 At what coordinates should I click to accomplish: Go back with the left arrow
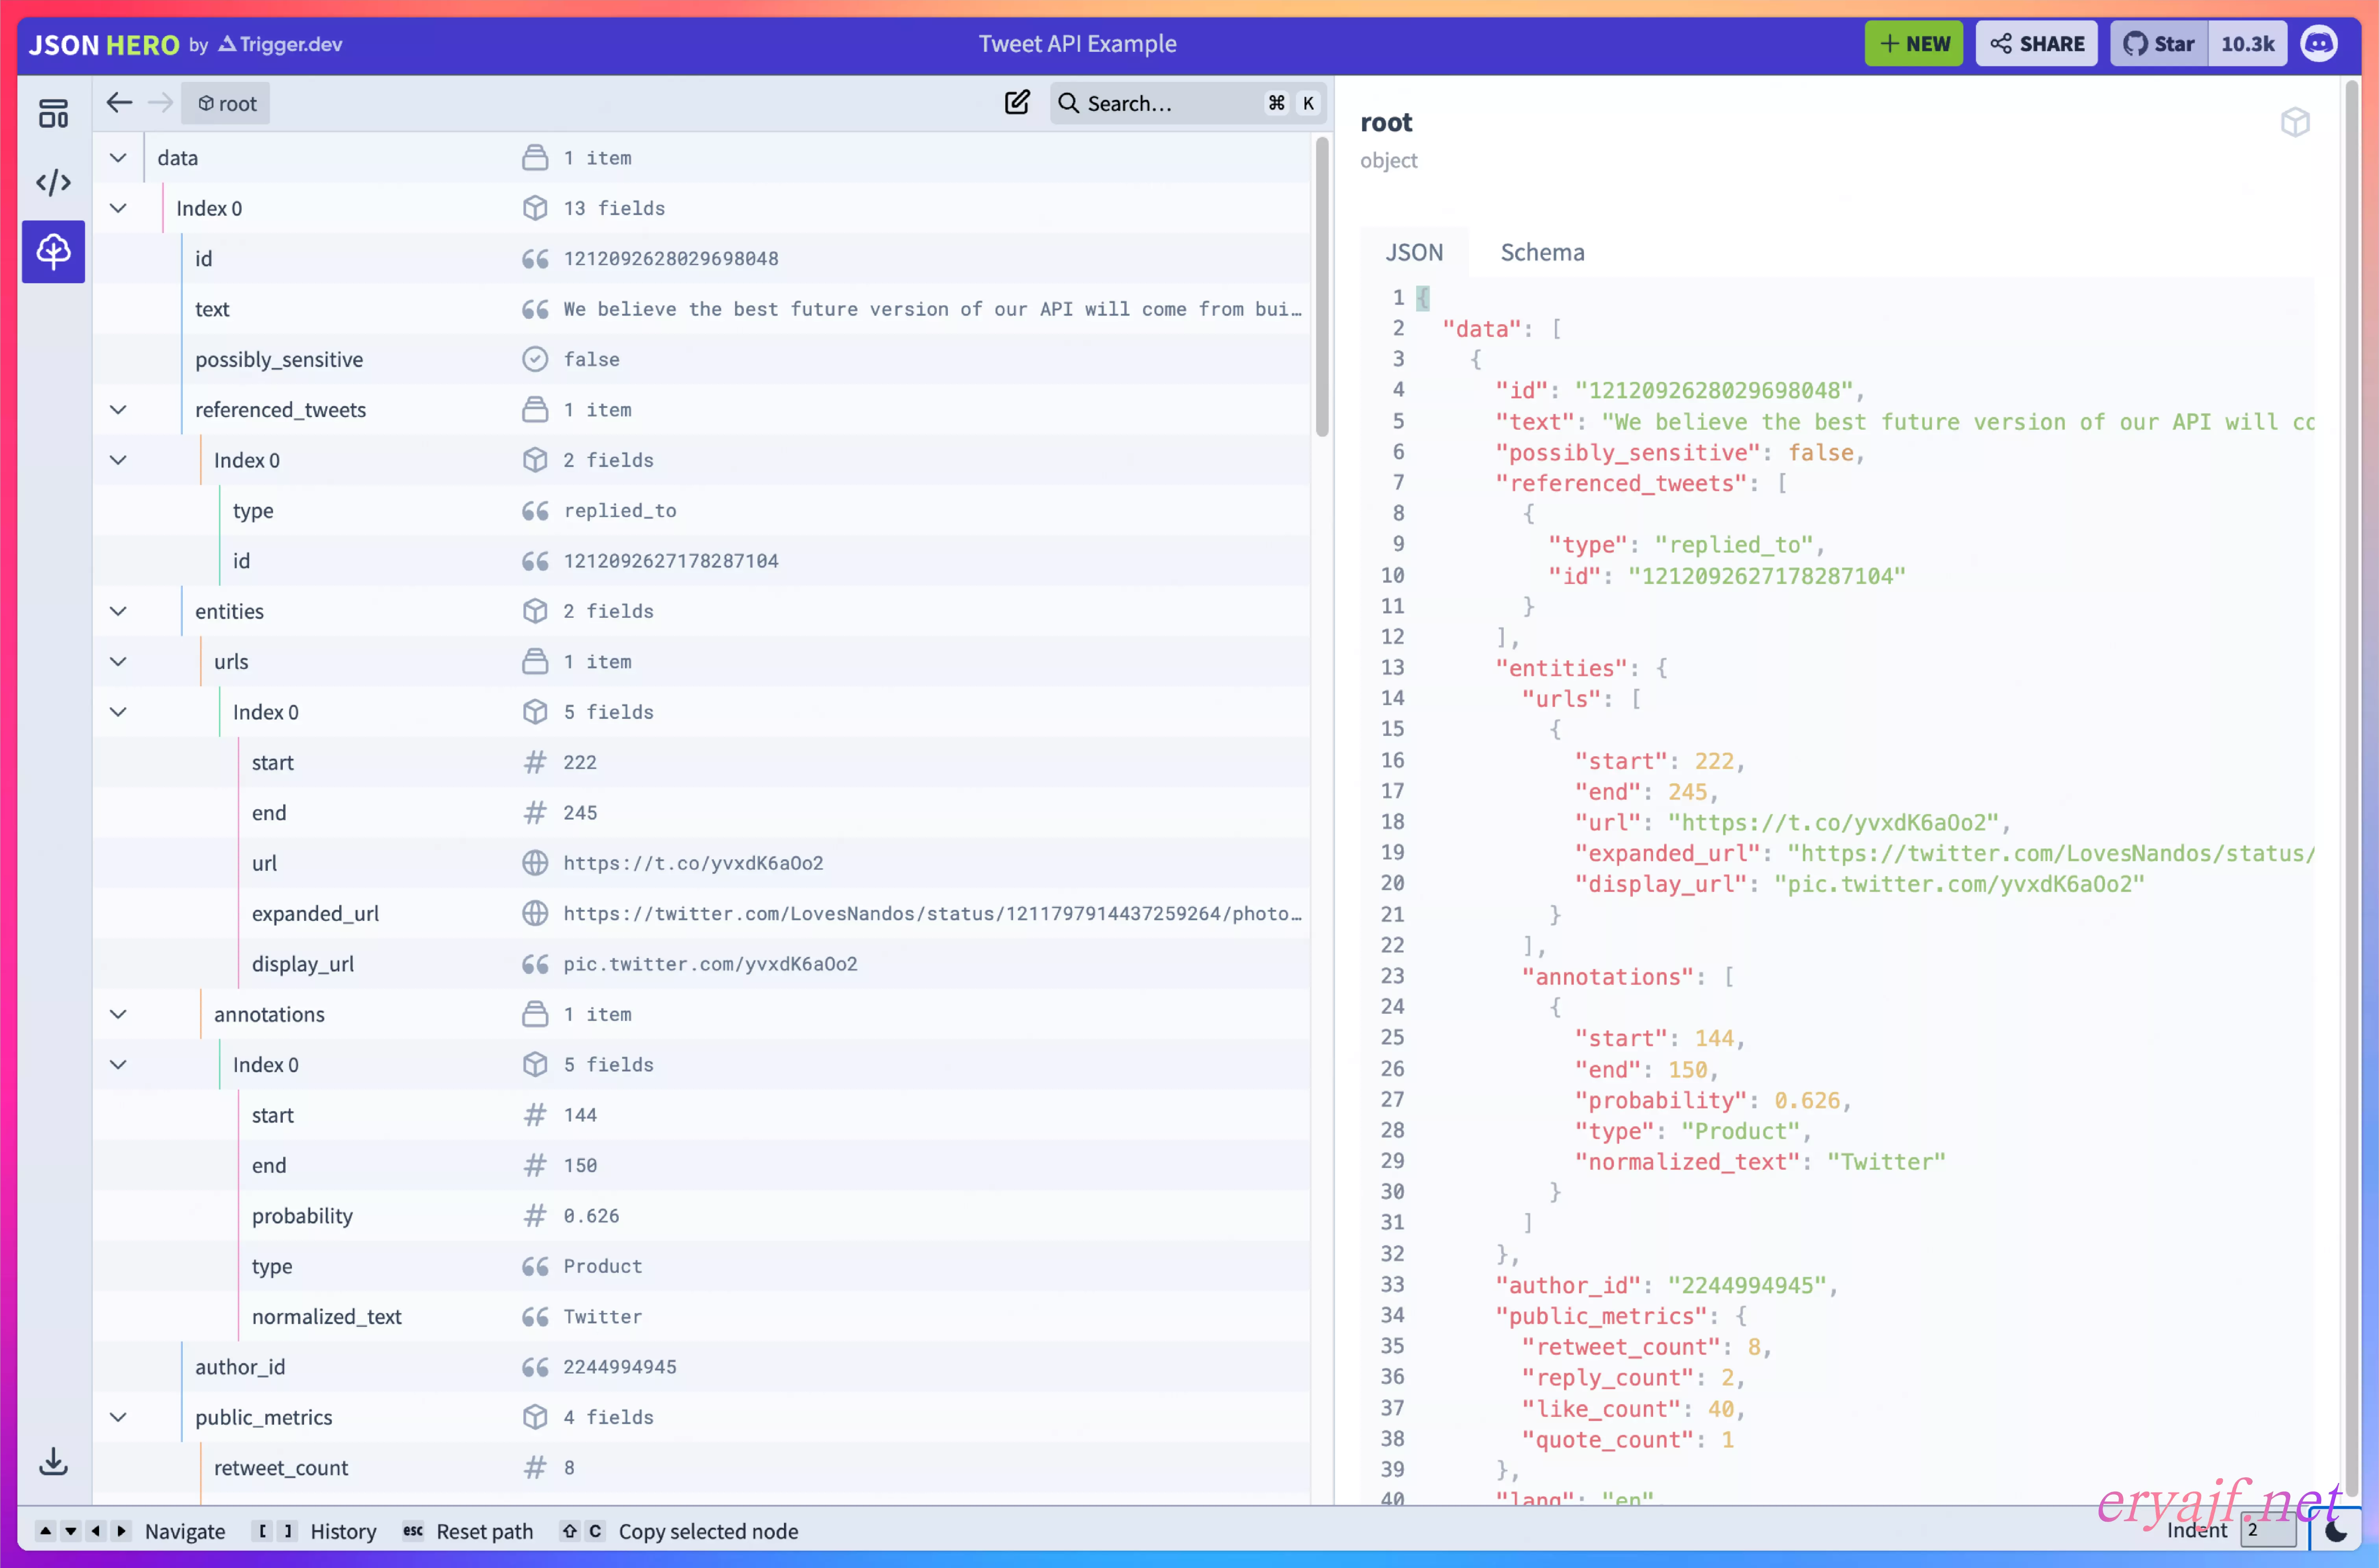(119, 103)
